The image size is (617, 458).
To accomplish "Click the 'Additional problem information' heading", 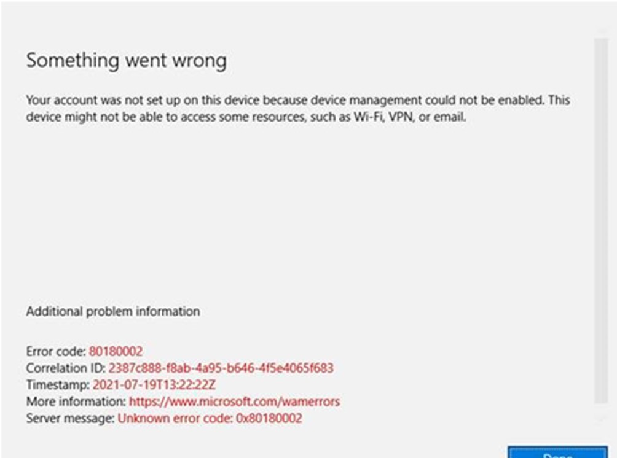I will coord(113,311).
